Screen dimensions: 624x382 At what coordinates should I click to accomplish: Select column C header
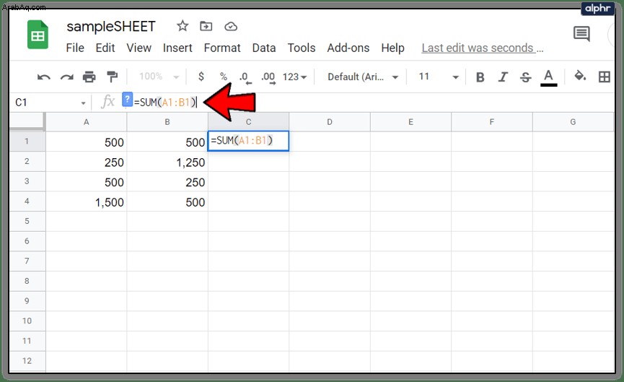click(249, 122)
